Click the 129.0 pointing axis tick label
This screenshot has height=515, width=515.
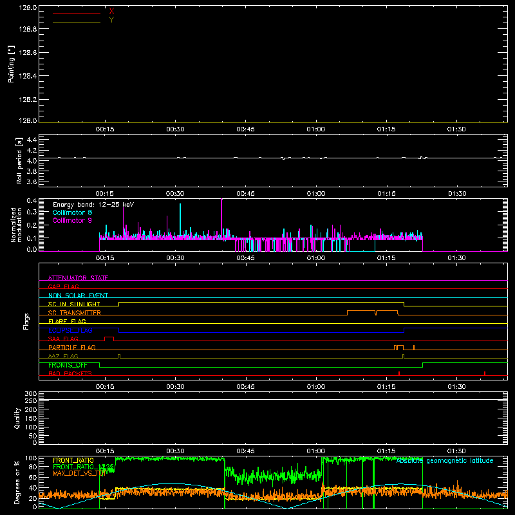(28, 8)
